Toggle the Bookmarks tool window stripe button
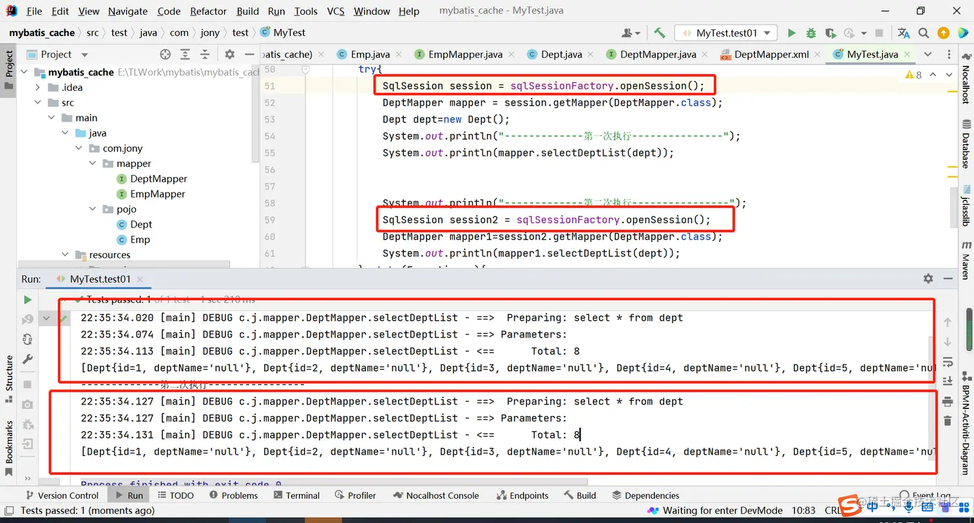 click(9, 448)
